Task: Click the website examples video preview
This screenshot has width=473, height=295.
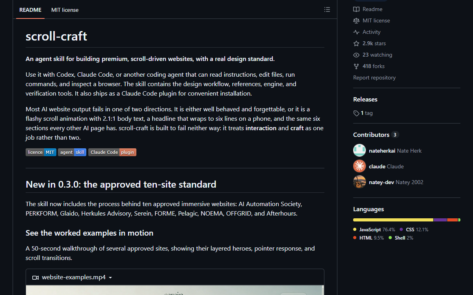Action: pyautogui.click(x=175, y=290)
